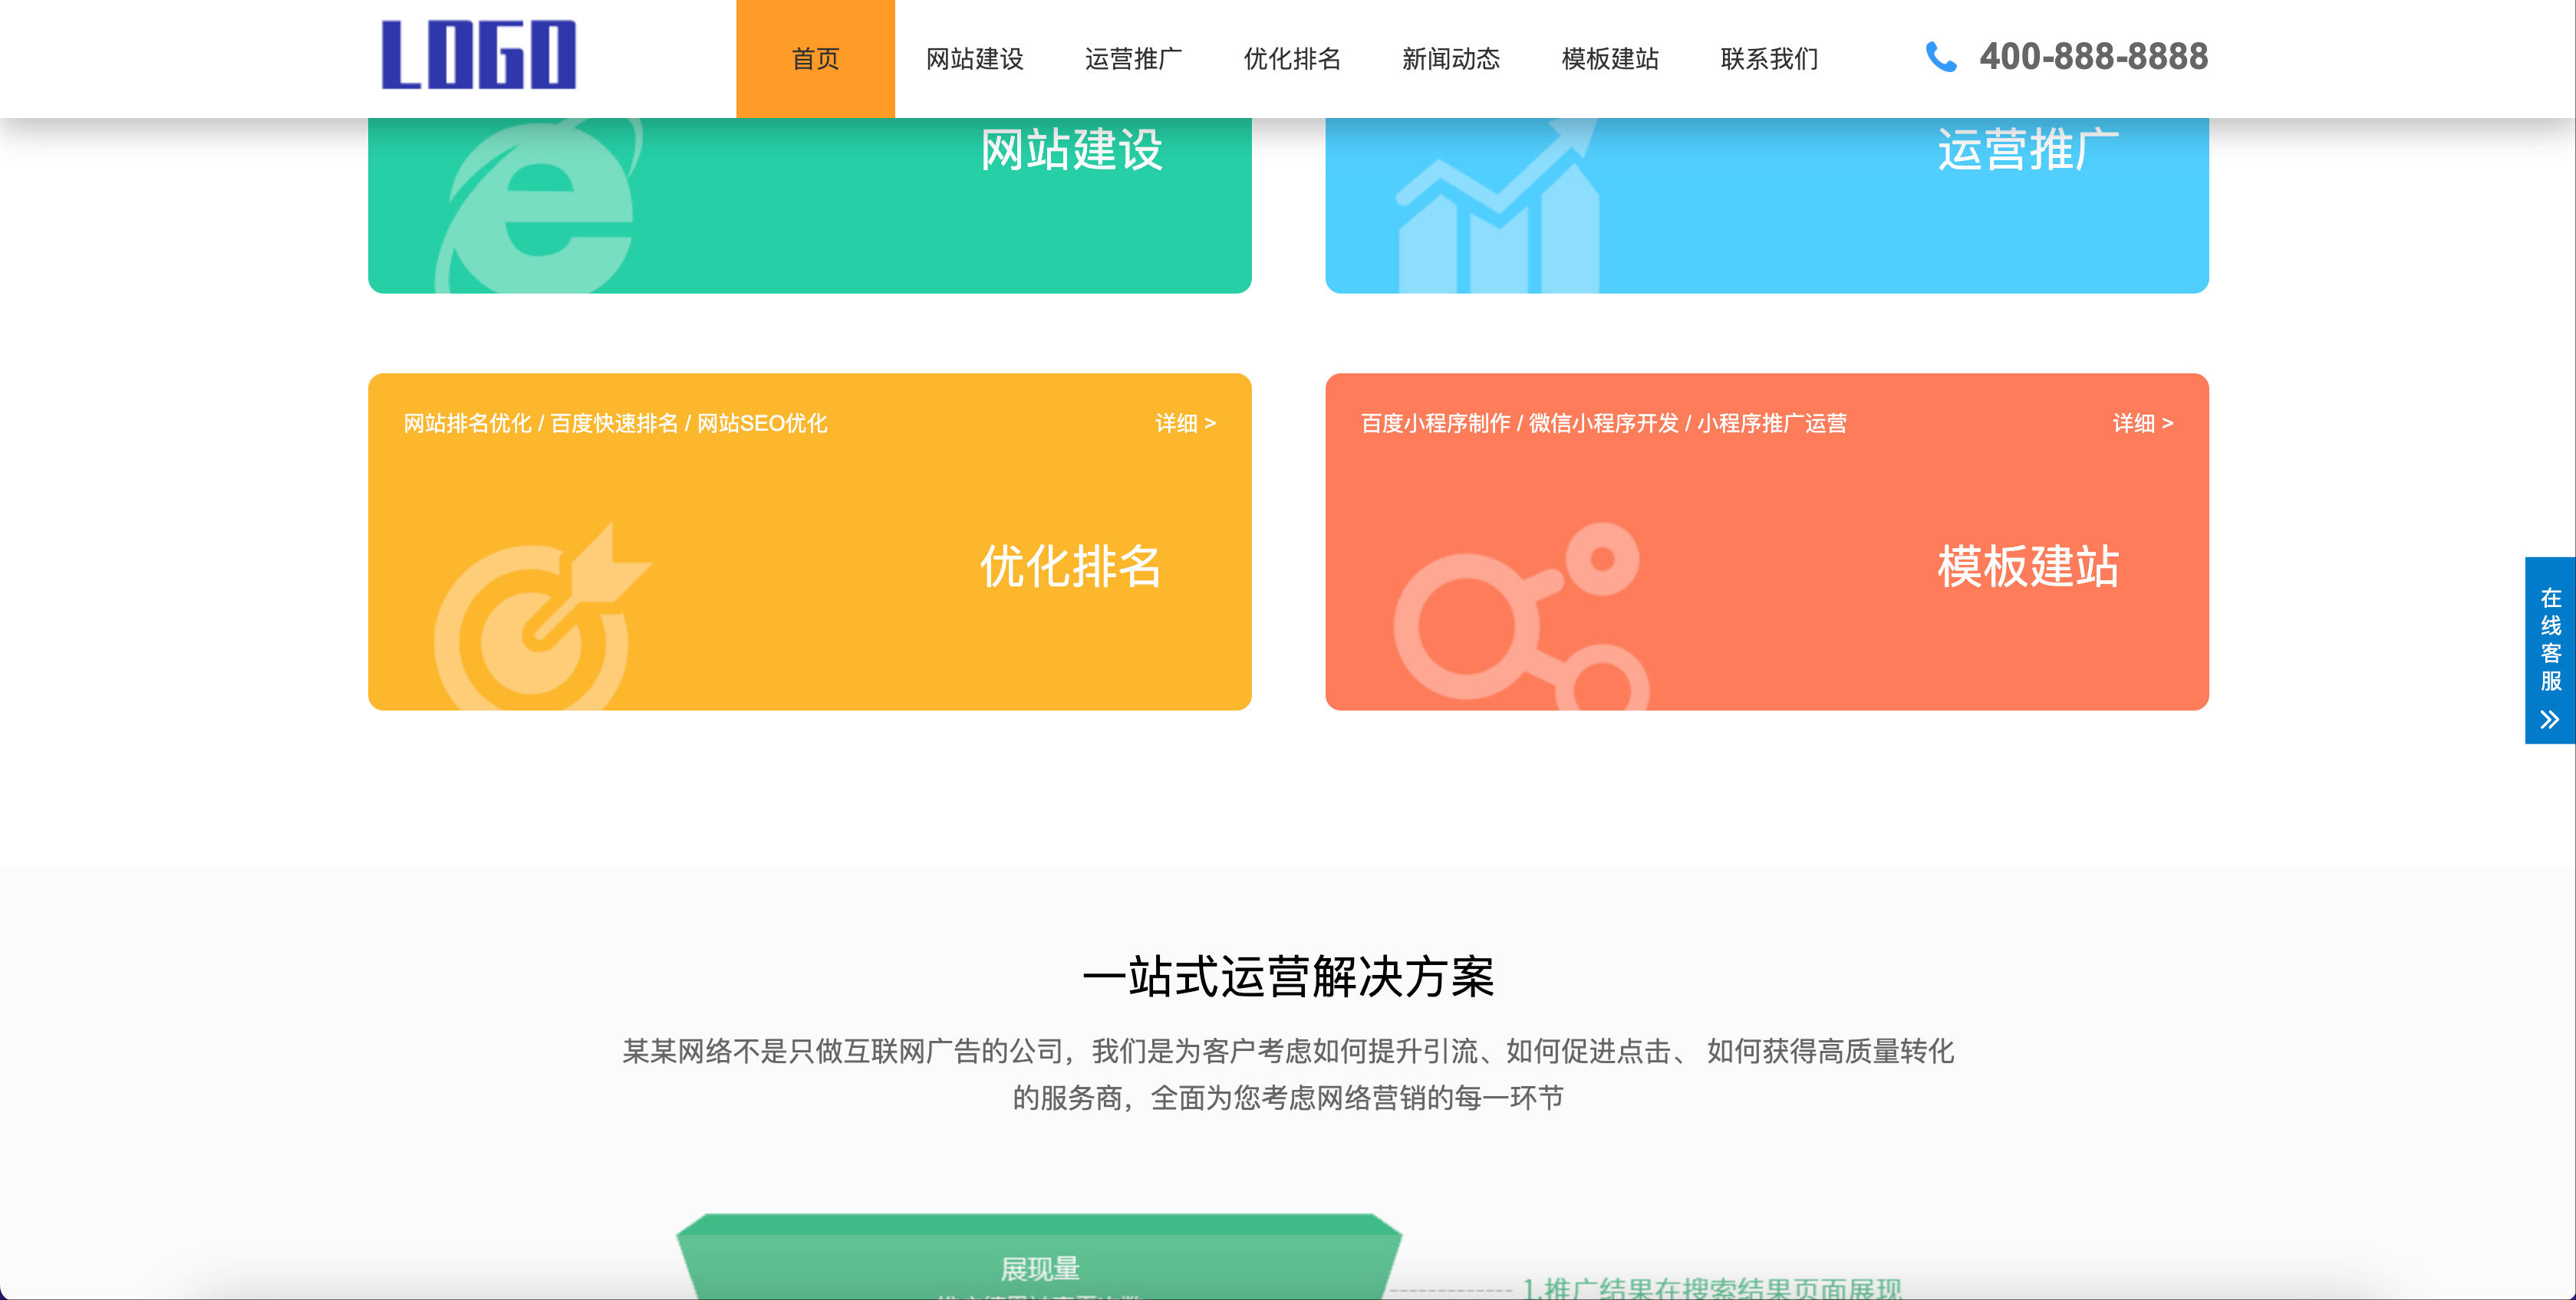Screen dimensions: 2576x1300
Task: Click the 一站式运营解决方案 section heading
Action: tap(1288, 977)
